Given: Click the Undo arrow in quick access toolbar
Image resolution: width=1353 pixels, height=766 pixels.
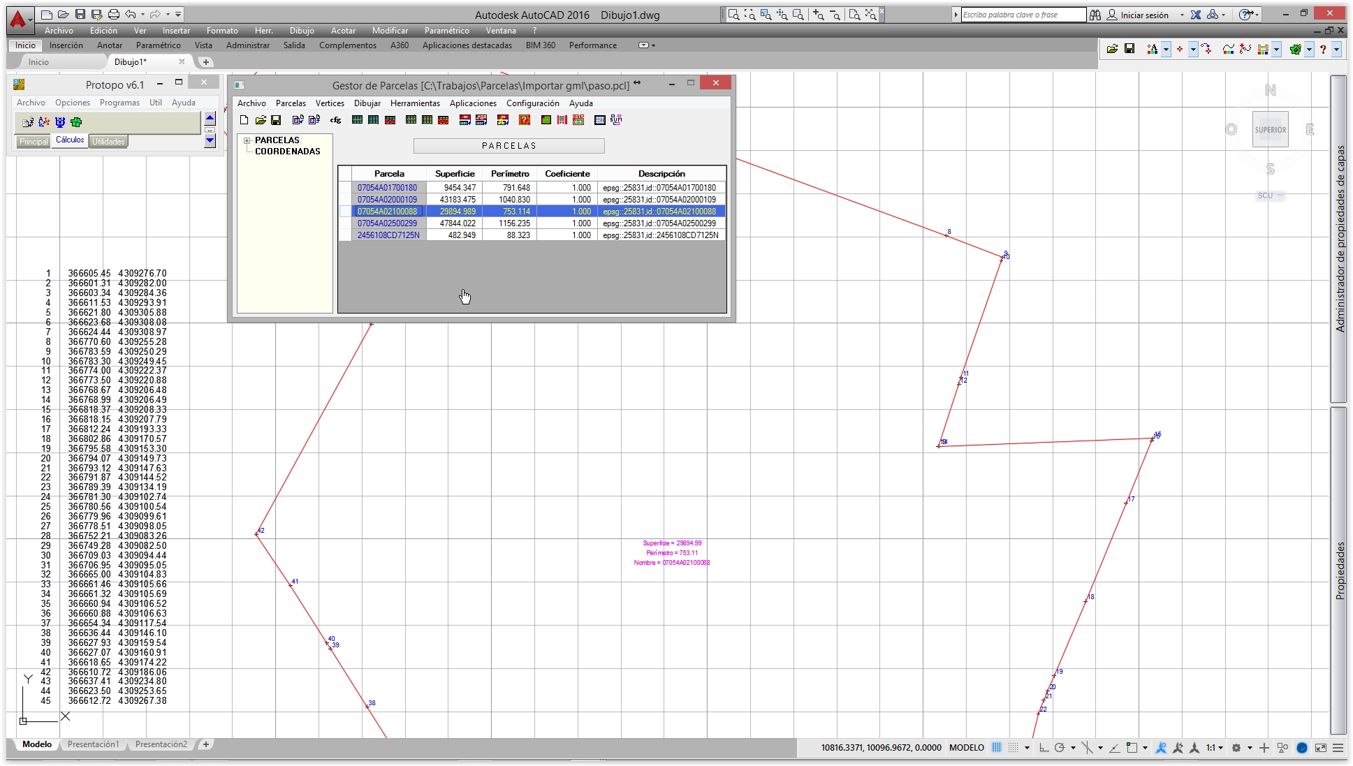Looking at the screenshot, I should [x=131, y=14].
